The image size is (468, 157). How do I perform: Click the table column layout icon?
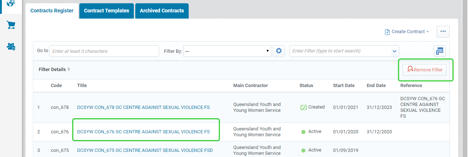439,51
